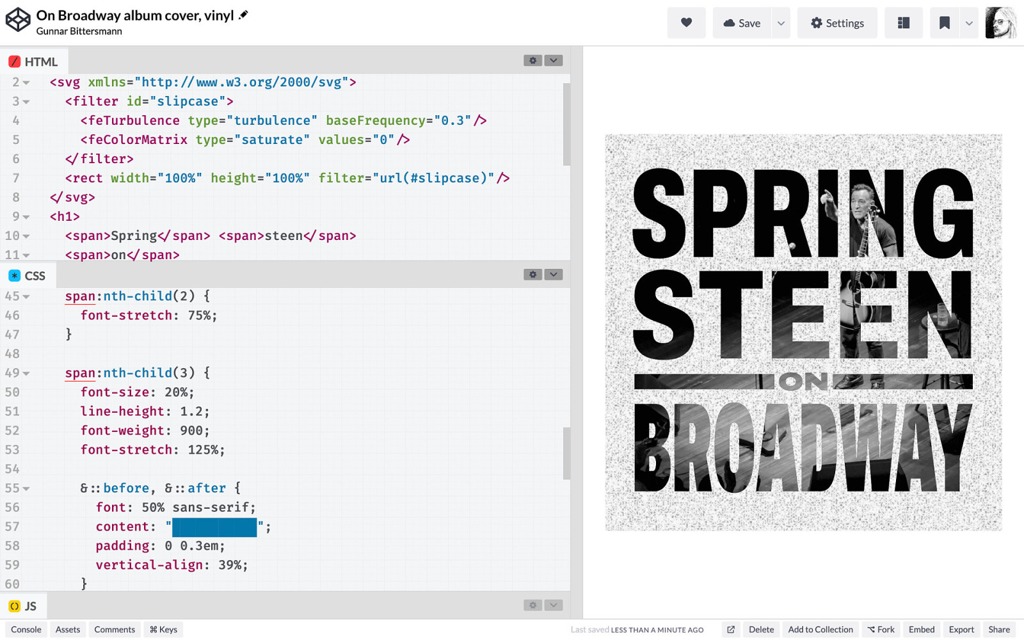Show keyboard shortcut Keys
The height and width of the screenshot is (640, 1024).
[163, 630]
